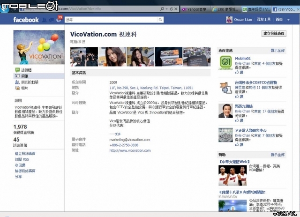Open the VicoVation page profile picture

coord(39,47)
